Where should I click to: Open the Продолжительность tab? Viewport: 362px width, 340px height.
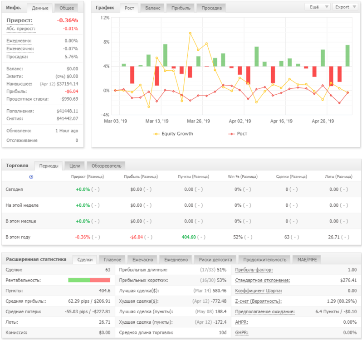pyautogui.click(x=264, y=260)
